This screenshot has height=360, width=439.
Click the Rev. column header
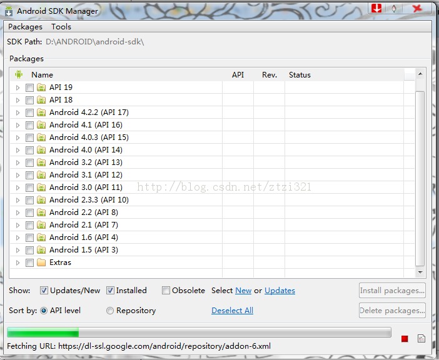[270, 74]
